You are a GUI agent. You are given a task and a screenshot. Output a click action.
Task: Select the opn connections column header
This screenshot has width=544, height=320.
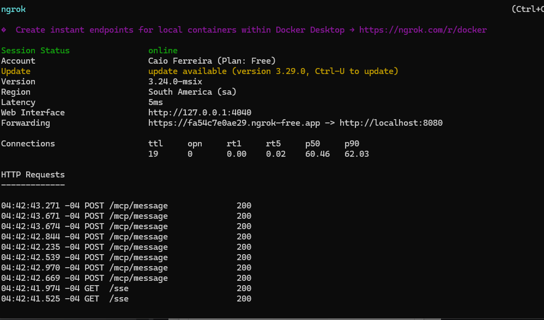(195, 143)
